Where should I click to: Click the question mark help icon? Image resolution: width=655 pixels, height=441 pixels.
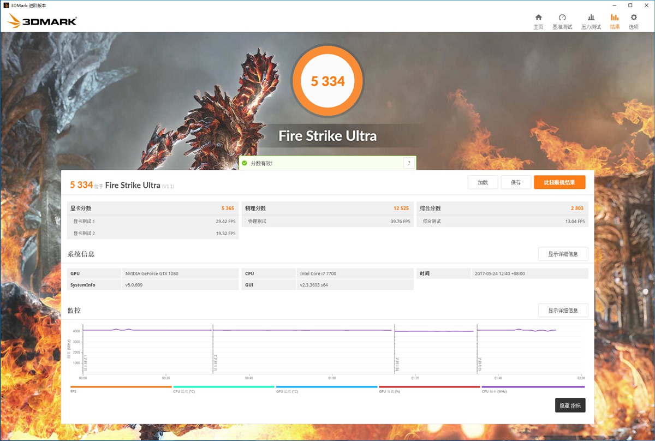coord(409,163)
